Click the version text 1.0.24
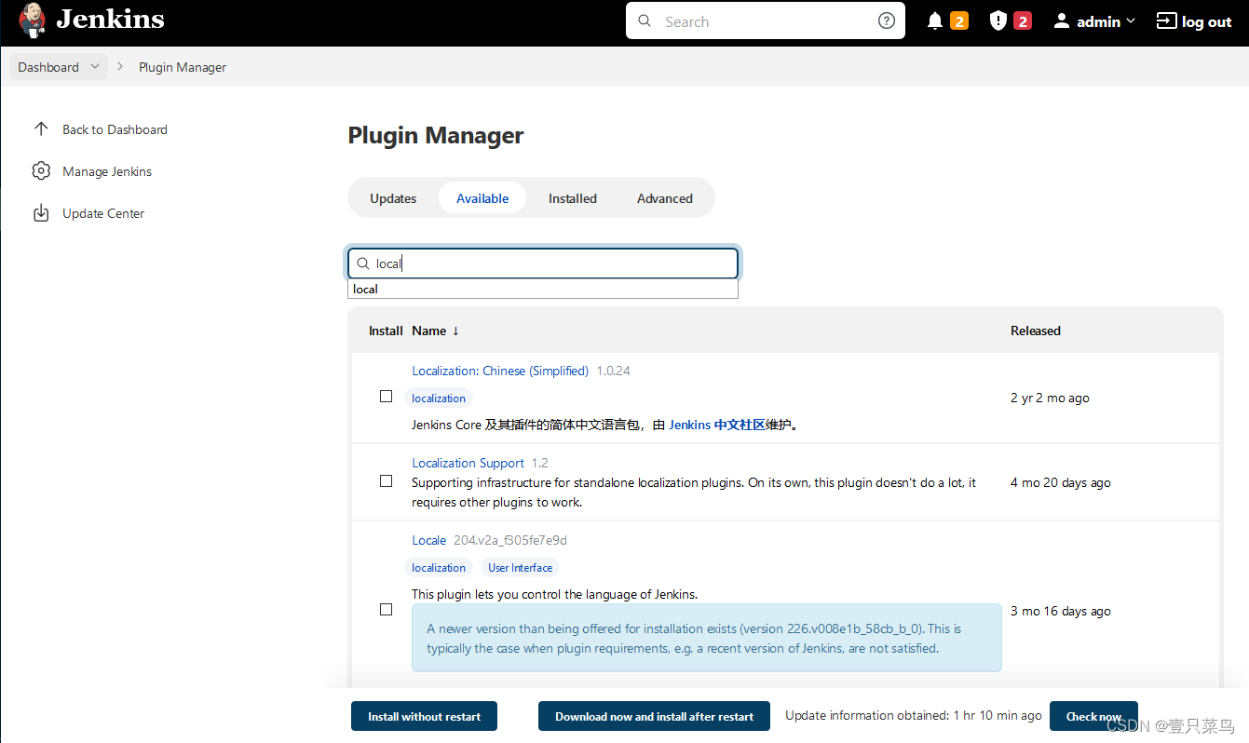The image size is (1249, 743). click(613, 371)
